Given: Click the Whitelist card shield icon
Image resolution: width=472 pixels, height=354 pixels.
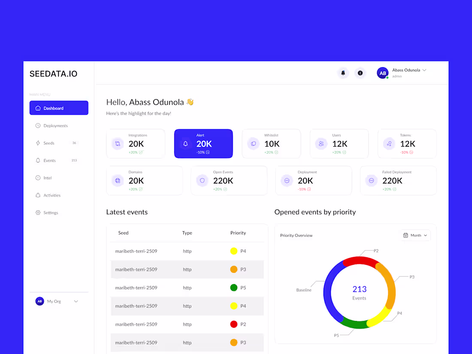Looking at the screenshot, I should tap(253, 143).
